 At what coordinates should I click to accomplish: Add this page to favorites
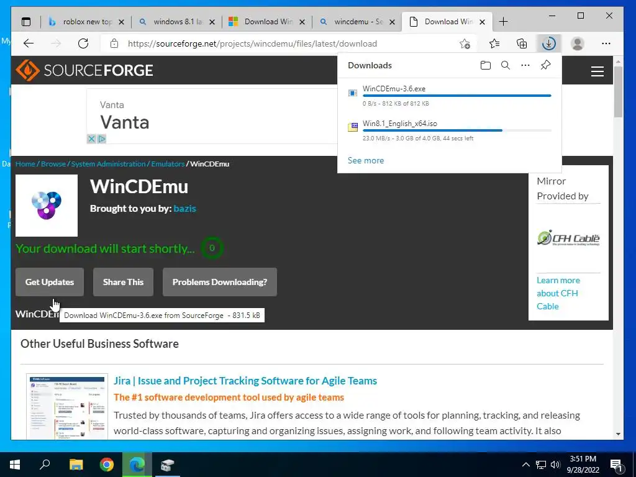tap(465, 43)
